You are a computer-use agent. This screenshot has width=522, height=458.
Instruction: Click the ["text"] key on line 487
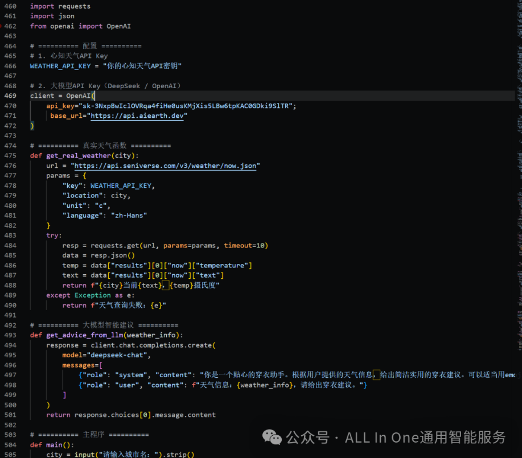[208, 275]
